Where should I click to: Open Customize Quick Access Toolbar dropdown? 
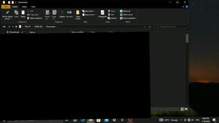click(x=15, y=2)
